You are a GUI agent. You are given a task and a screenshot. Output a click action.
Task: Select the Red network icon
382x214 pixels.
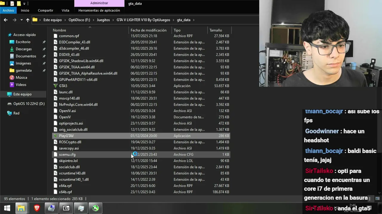9,113
